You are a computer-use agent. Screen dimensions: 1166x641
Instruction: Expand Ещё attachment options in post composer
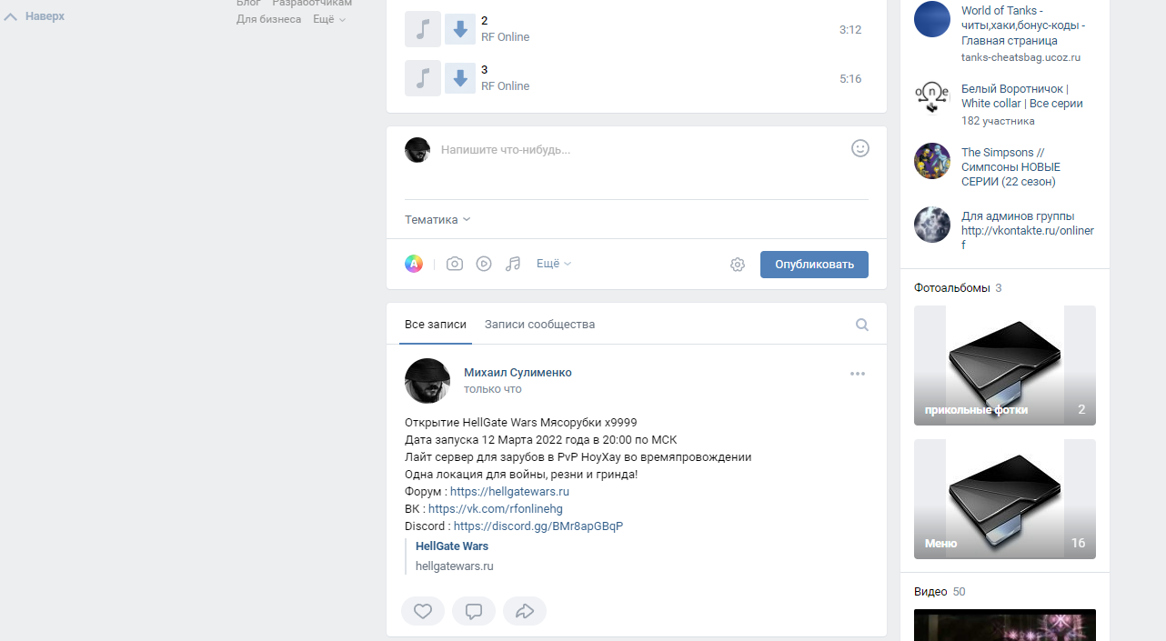point(554,264)
